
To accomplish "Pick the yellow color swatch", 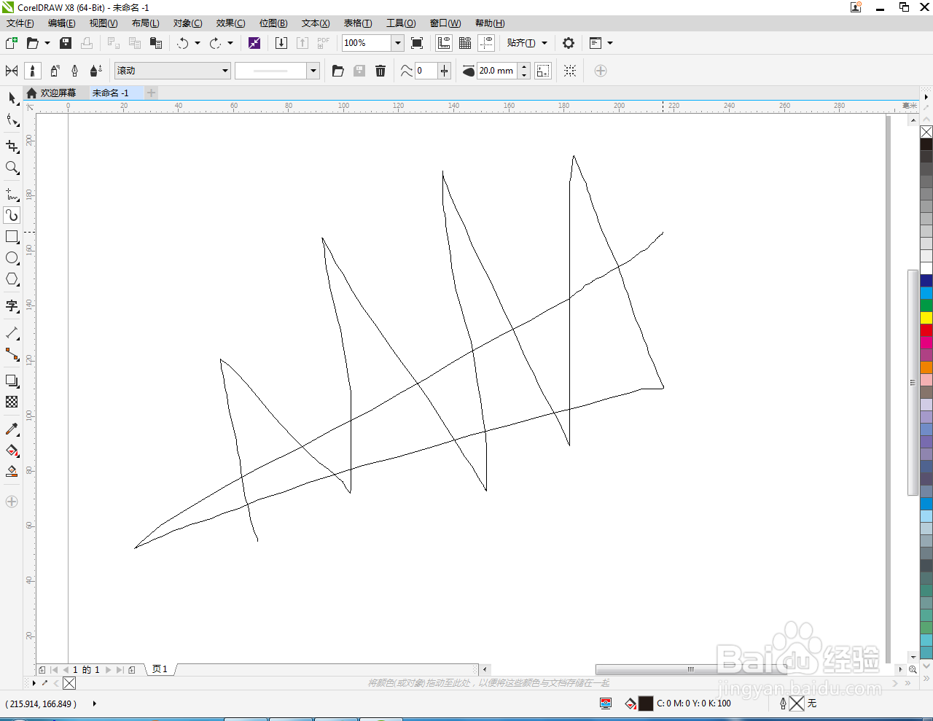I will pyautogui.click(x=926, y=318).
